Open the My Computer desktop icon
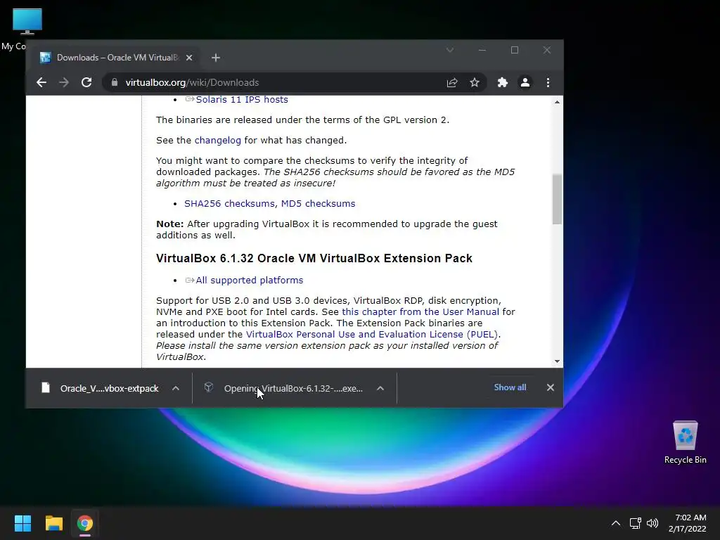 27,22
